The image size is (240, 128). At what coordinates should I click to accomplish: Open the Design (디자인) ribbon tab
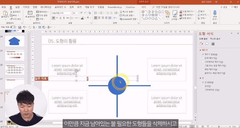point(26,7)
